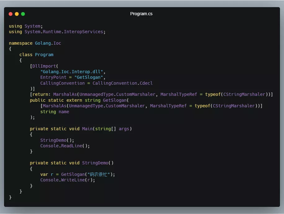Click the red close window dot
The height and width of the screenshot is (214, 284).
point(11,14)
